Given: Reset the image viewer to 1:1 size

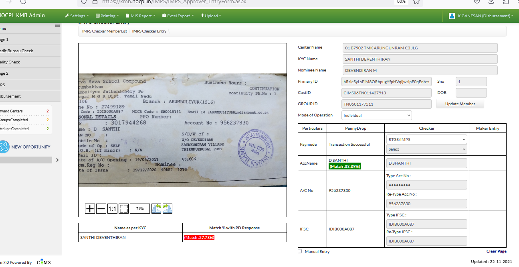Looking at the screenshot, I should (113, 208).
